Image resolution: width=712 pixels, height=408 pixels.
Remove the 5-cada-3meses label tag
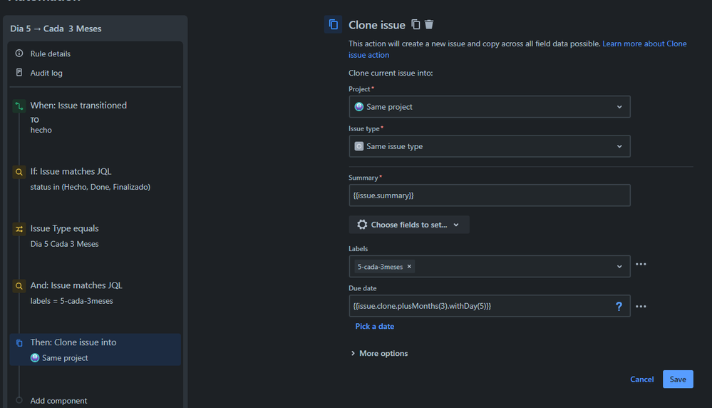coord(409,267)
